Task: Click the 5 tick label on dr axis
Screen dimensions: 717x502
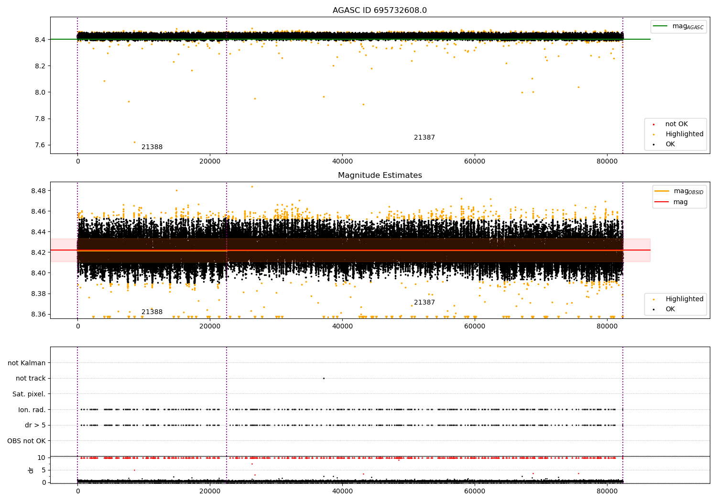Action: click(x=43, y=470)
